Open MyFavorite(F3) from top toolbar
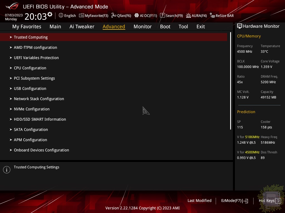The image size is (285, 213). (94, 16)
